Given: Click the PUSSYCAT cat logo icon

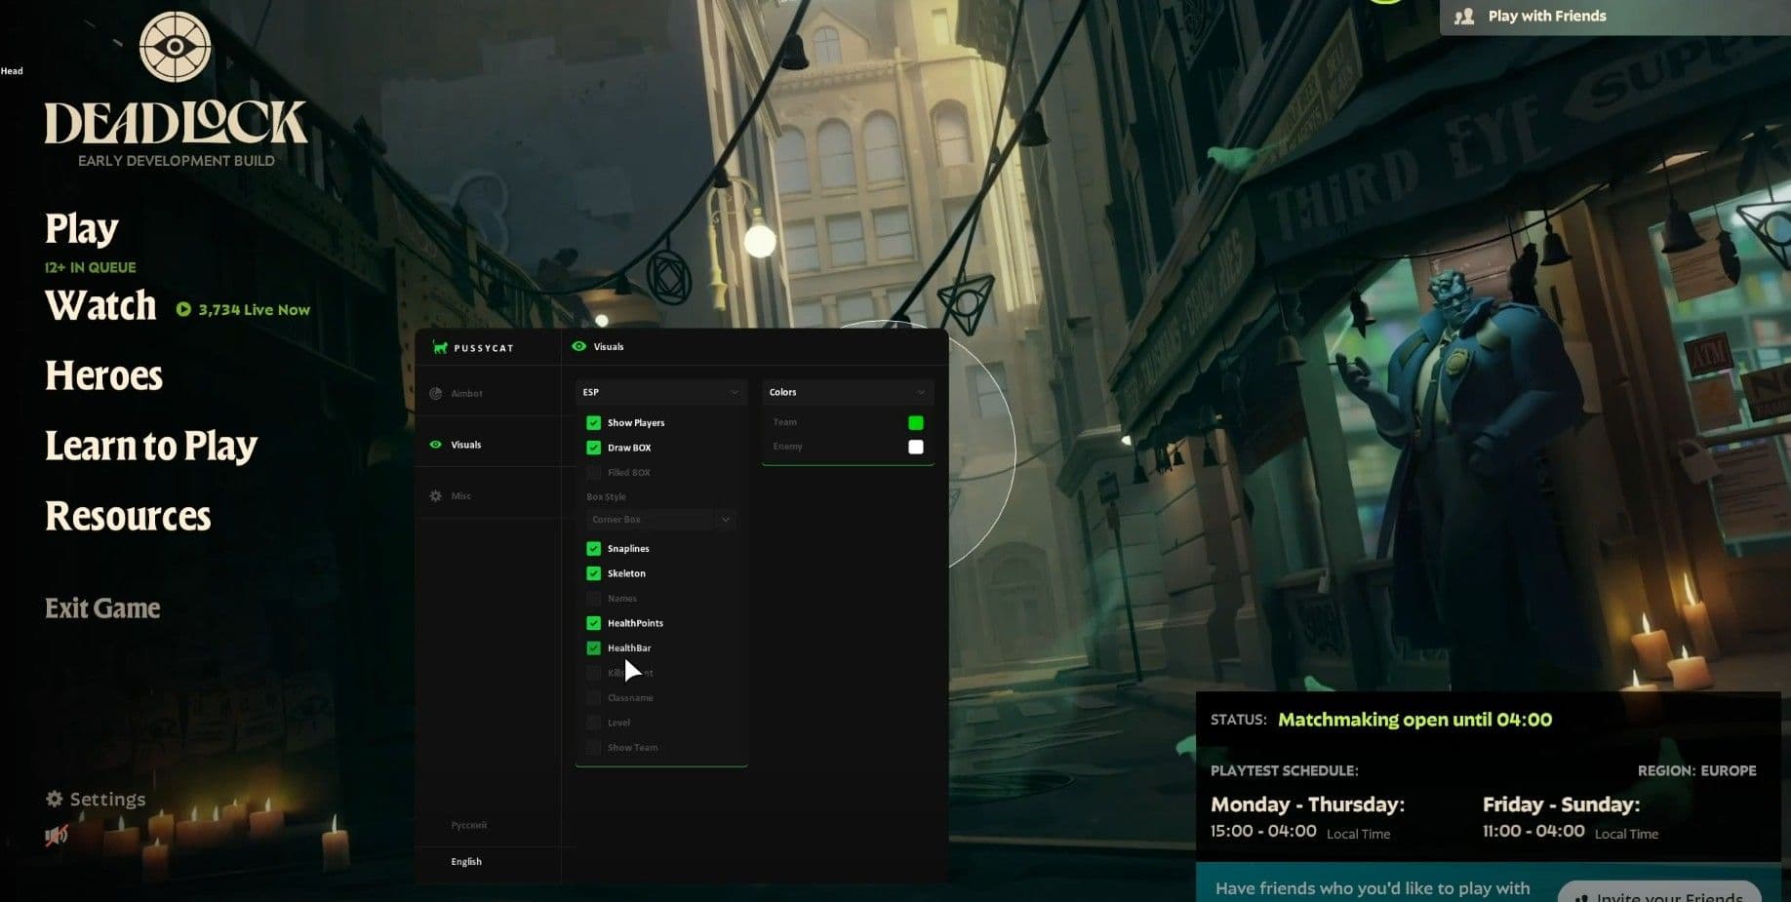Looking at the screenshot, I should point(440,347).
